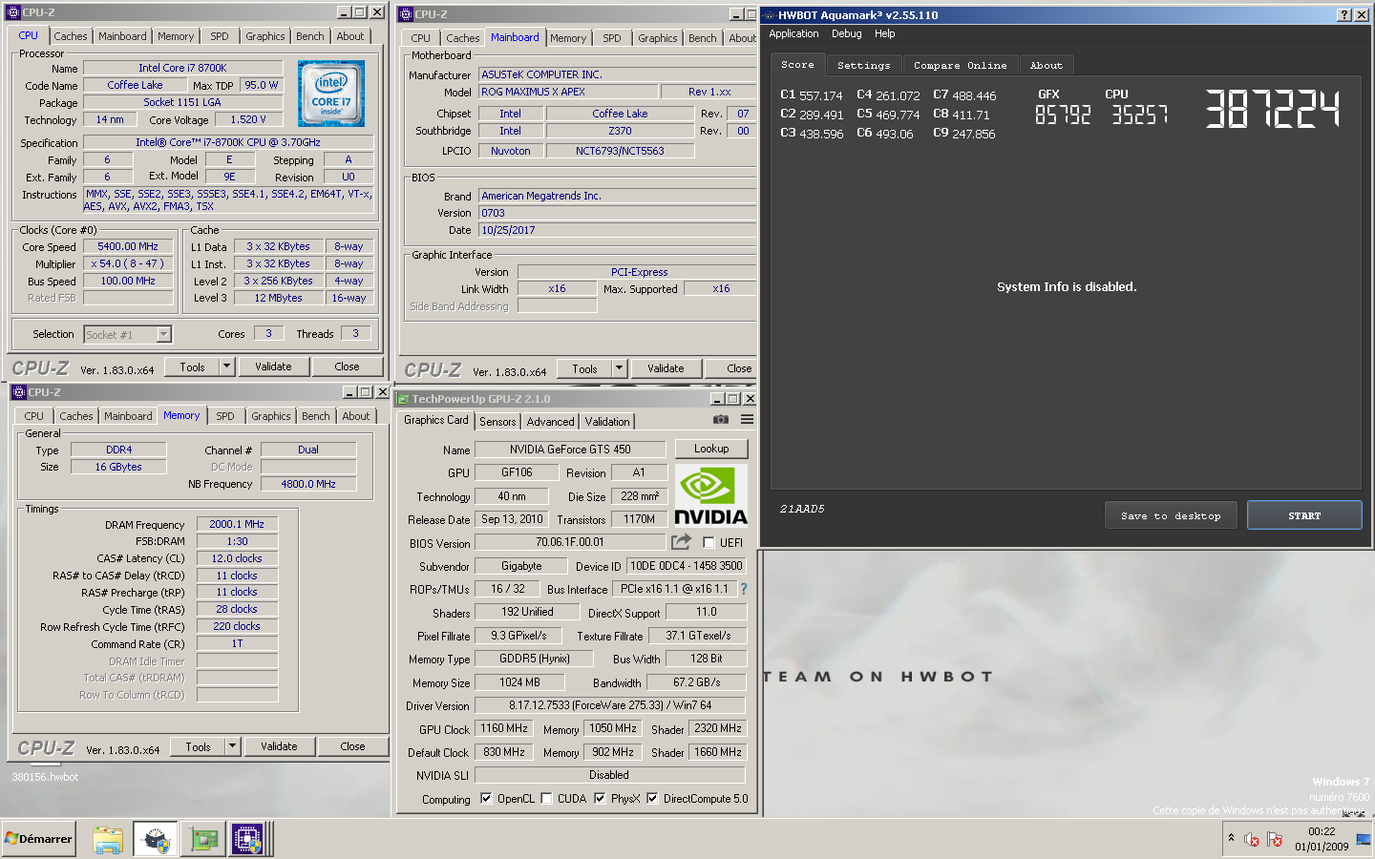Open the About tab in HWBOT Aquamark
The height and width of the screenshot is (859, 1375).
click(1047, 65)
